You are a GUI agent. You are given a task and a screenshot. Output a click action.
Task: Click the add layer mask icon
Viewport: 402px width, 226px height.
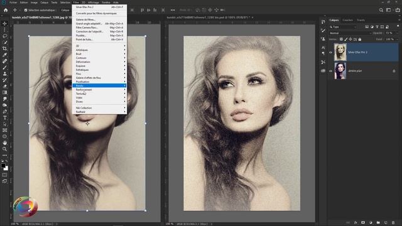point(363,223)
